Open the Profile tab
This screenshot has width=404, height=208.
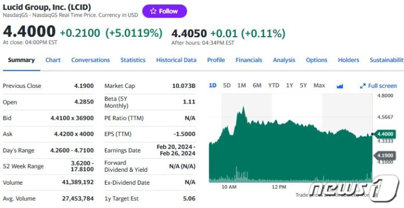pos(216,60)
